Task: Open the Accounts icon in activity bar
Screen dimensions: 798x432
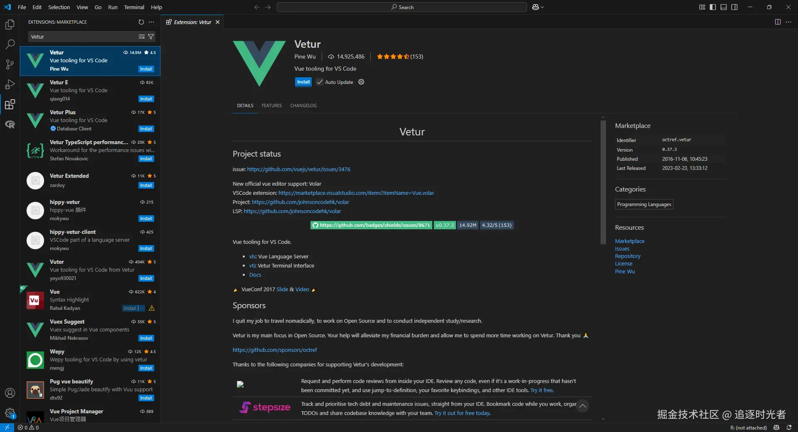Action: click(x=10, y=393)
